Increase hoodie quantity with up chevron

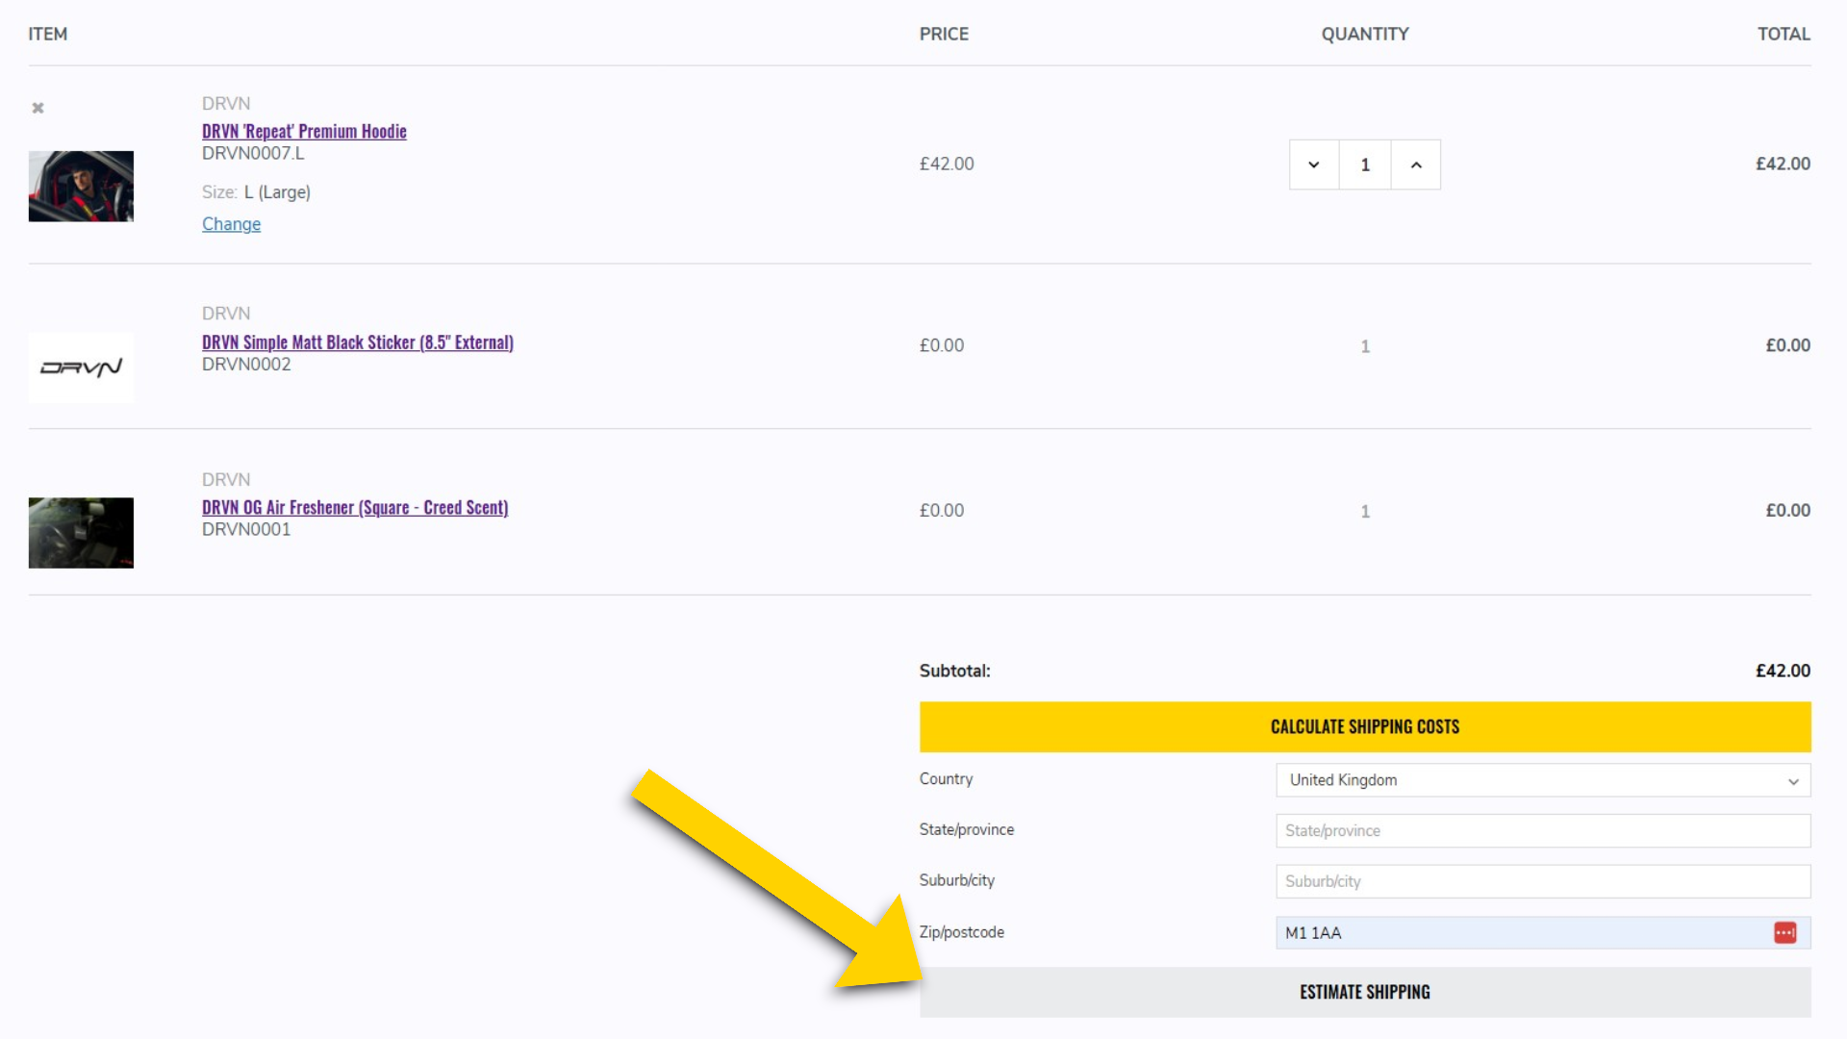(1416, 165)
